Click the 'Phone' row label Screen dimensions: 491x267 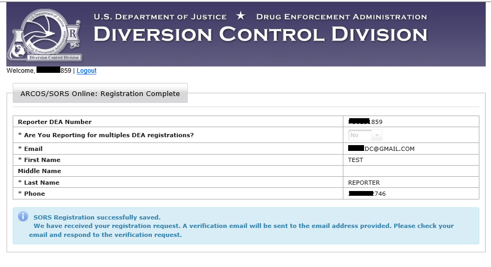[x=31, y=194]
